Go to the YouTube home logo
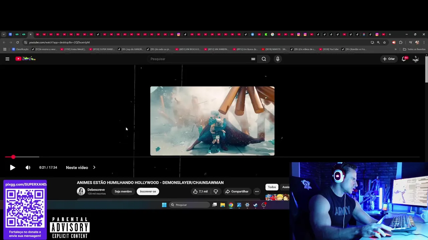This screenshot has width=428, height=240. click(25, 59)
